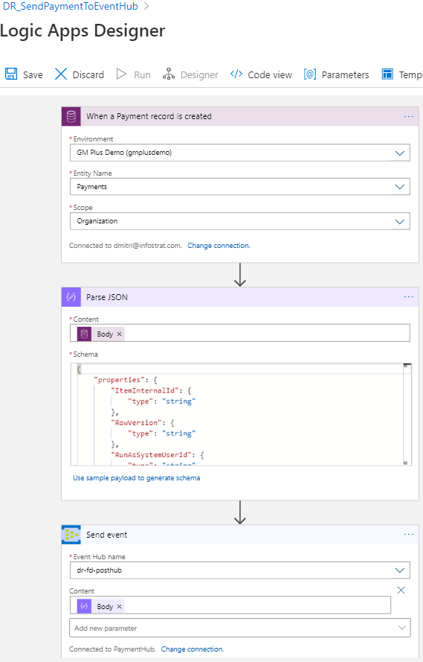423x662 pixels.
Task: Open the trigger's ellipsis options menu
Action: click(x=409, y=116)
